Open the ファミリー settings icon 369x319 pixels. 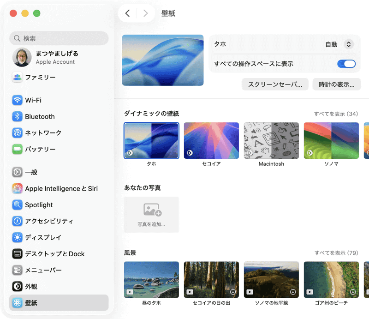(x=17, y=77)
